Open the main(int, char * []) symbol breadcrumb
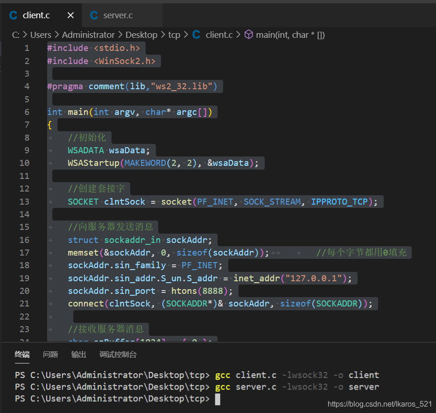The height and width of the screenshot is (413, 436). [x=290, y=35]
